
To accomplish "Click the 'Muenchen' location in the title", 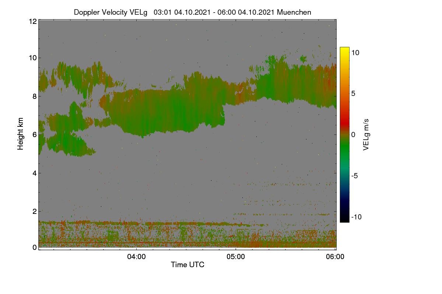I will [x=294, y=12].
